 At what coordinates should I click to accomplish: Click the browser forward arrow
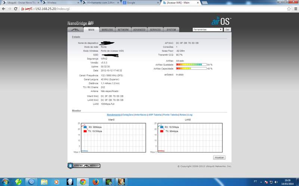tap(10, 9)
